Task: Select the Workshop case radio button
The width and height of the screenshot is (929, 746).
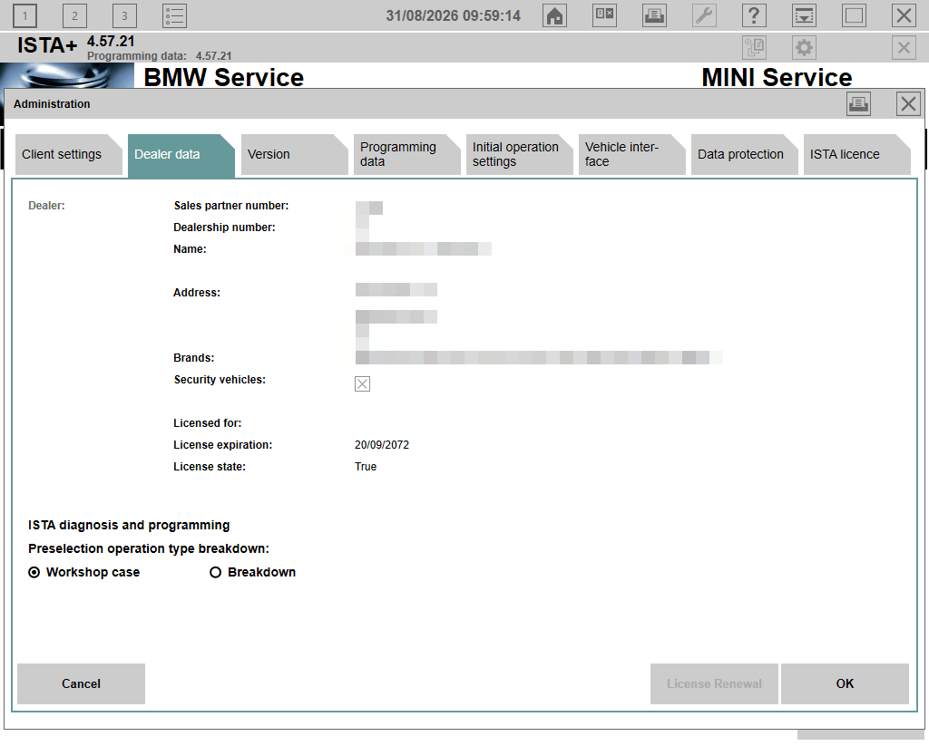Action: (34, 573)
